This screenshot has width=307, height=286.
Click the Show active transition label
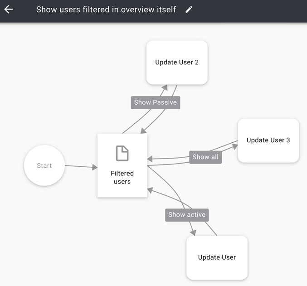[x=187, y=215]
